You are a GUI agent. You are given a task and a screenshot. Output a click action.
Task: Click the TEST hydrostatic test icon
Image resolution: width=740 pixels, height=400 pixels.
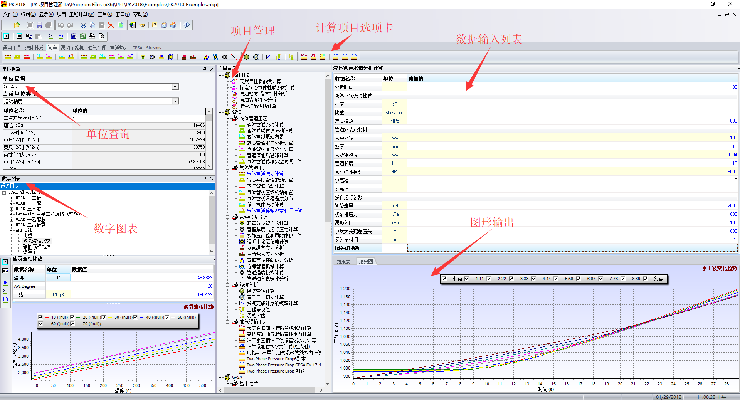tap(161, 57)
